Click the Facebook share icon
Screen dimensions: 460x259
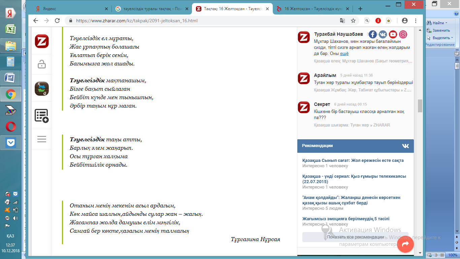click(372, 34)
